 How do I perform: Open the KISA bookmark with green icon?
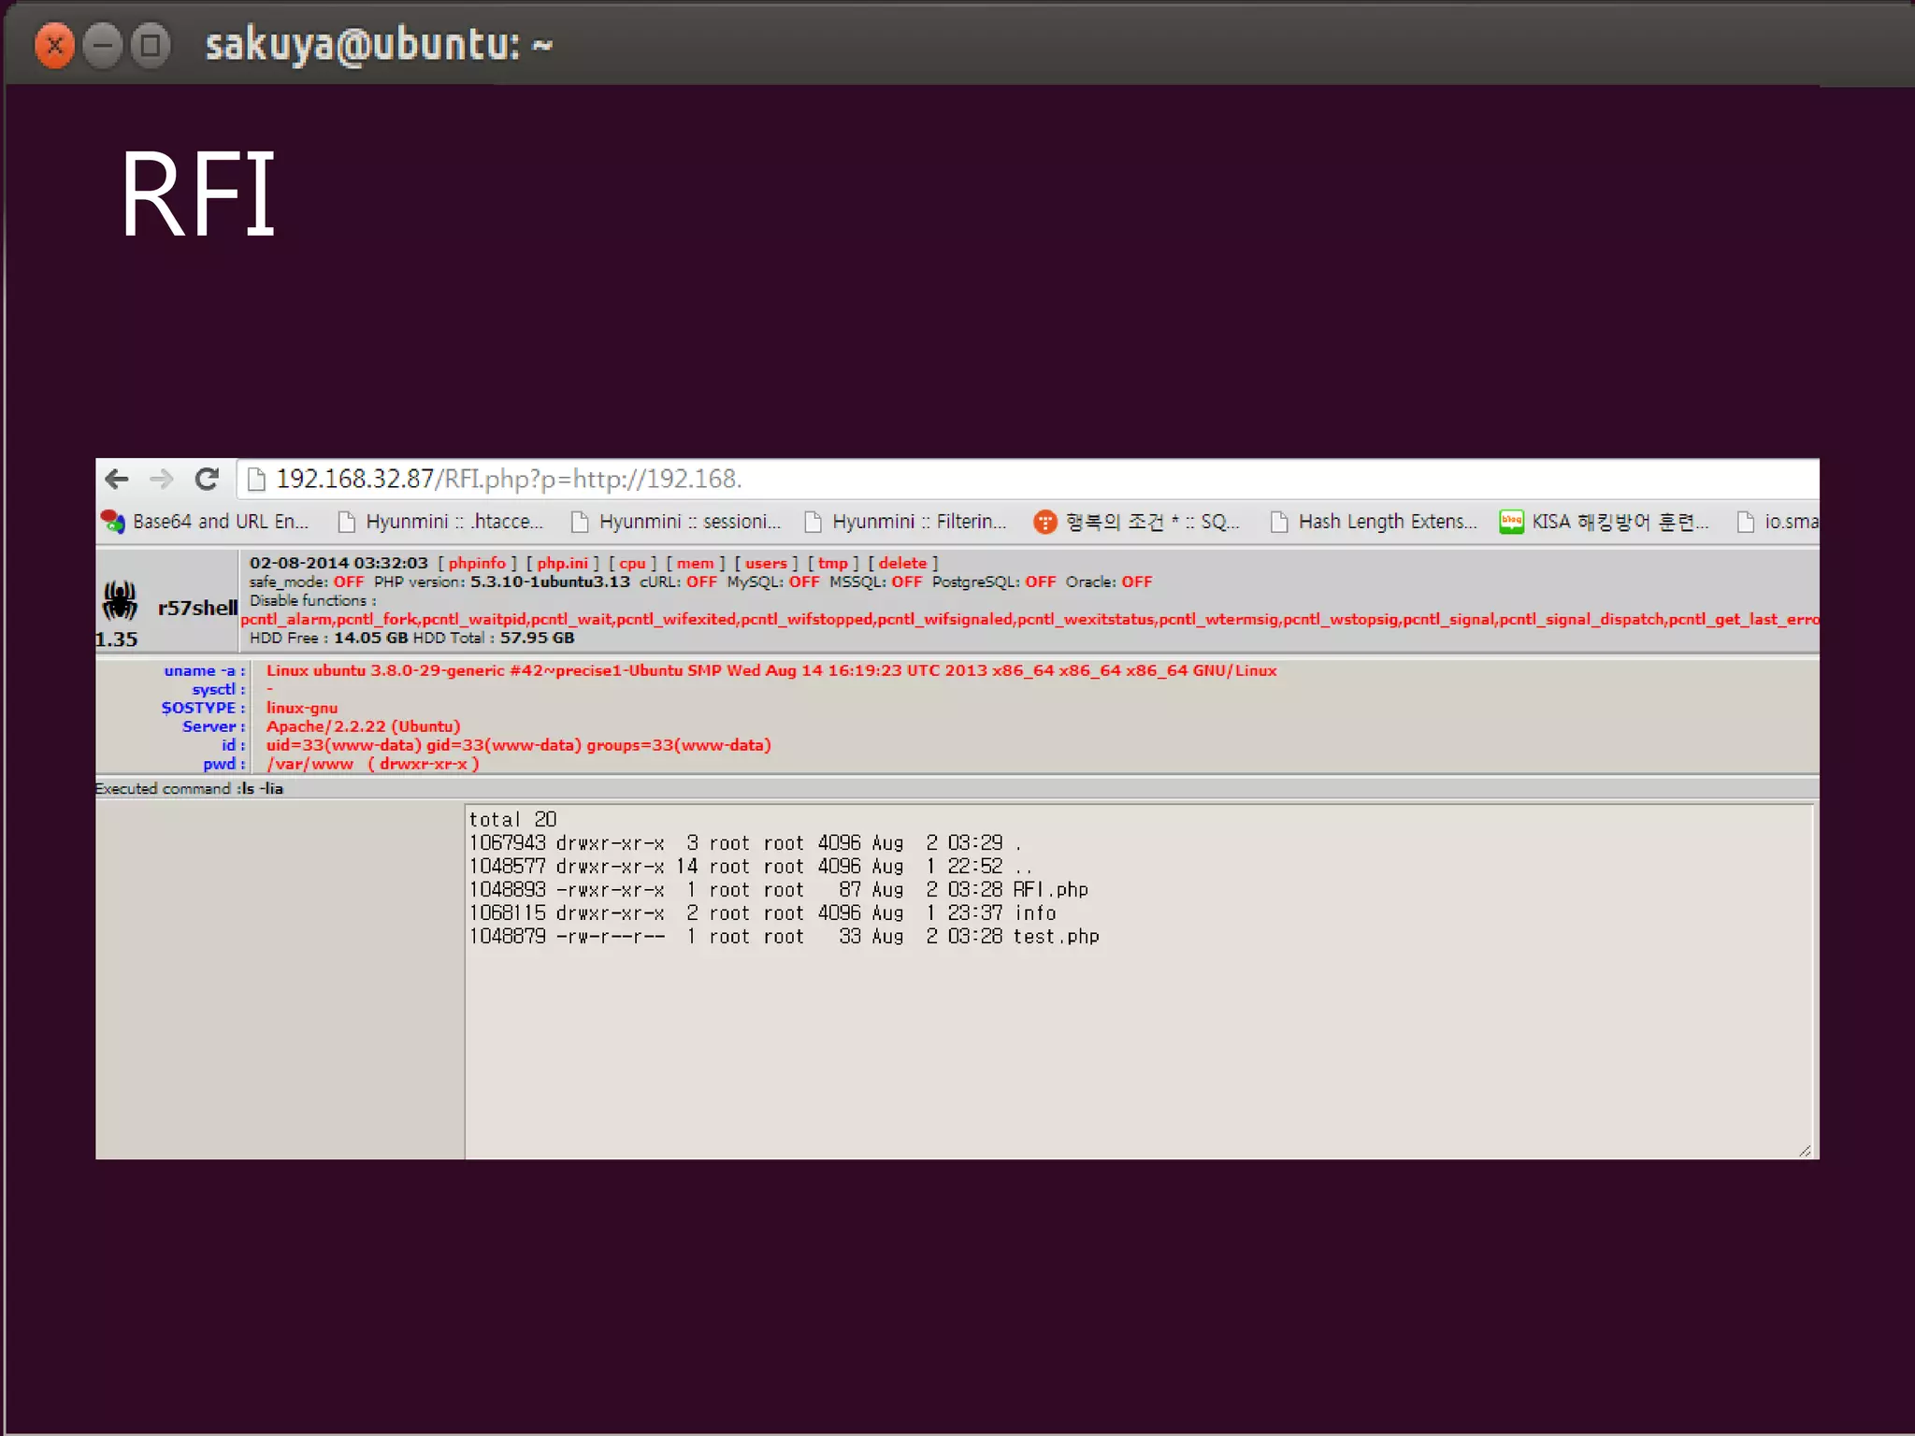click(x=1604, y=522)
